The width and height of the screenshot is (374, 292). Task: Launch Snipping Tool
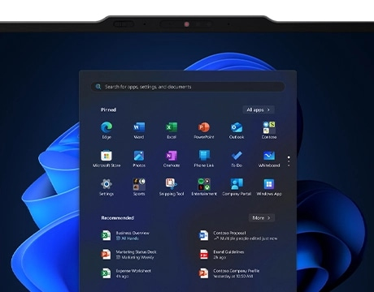(x=172, y=187)
